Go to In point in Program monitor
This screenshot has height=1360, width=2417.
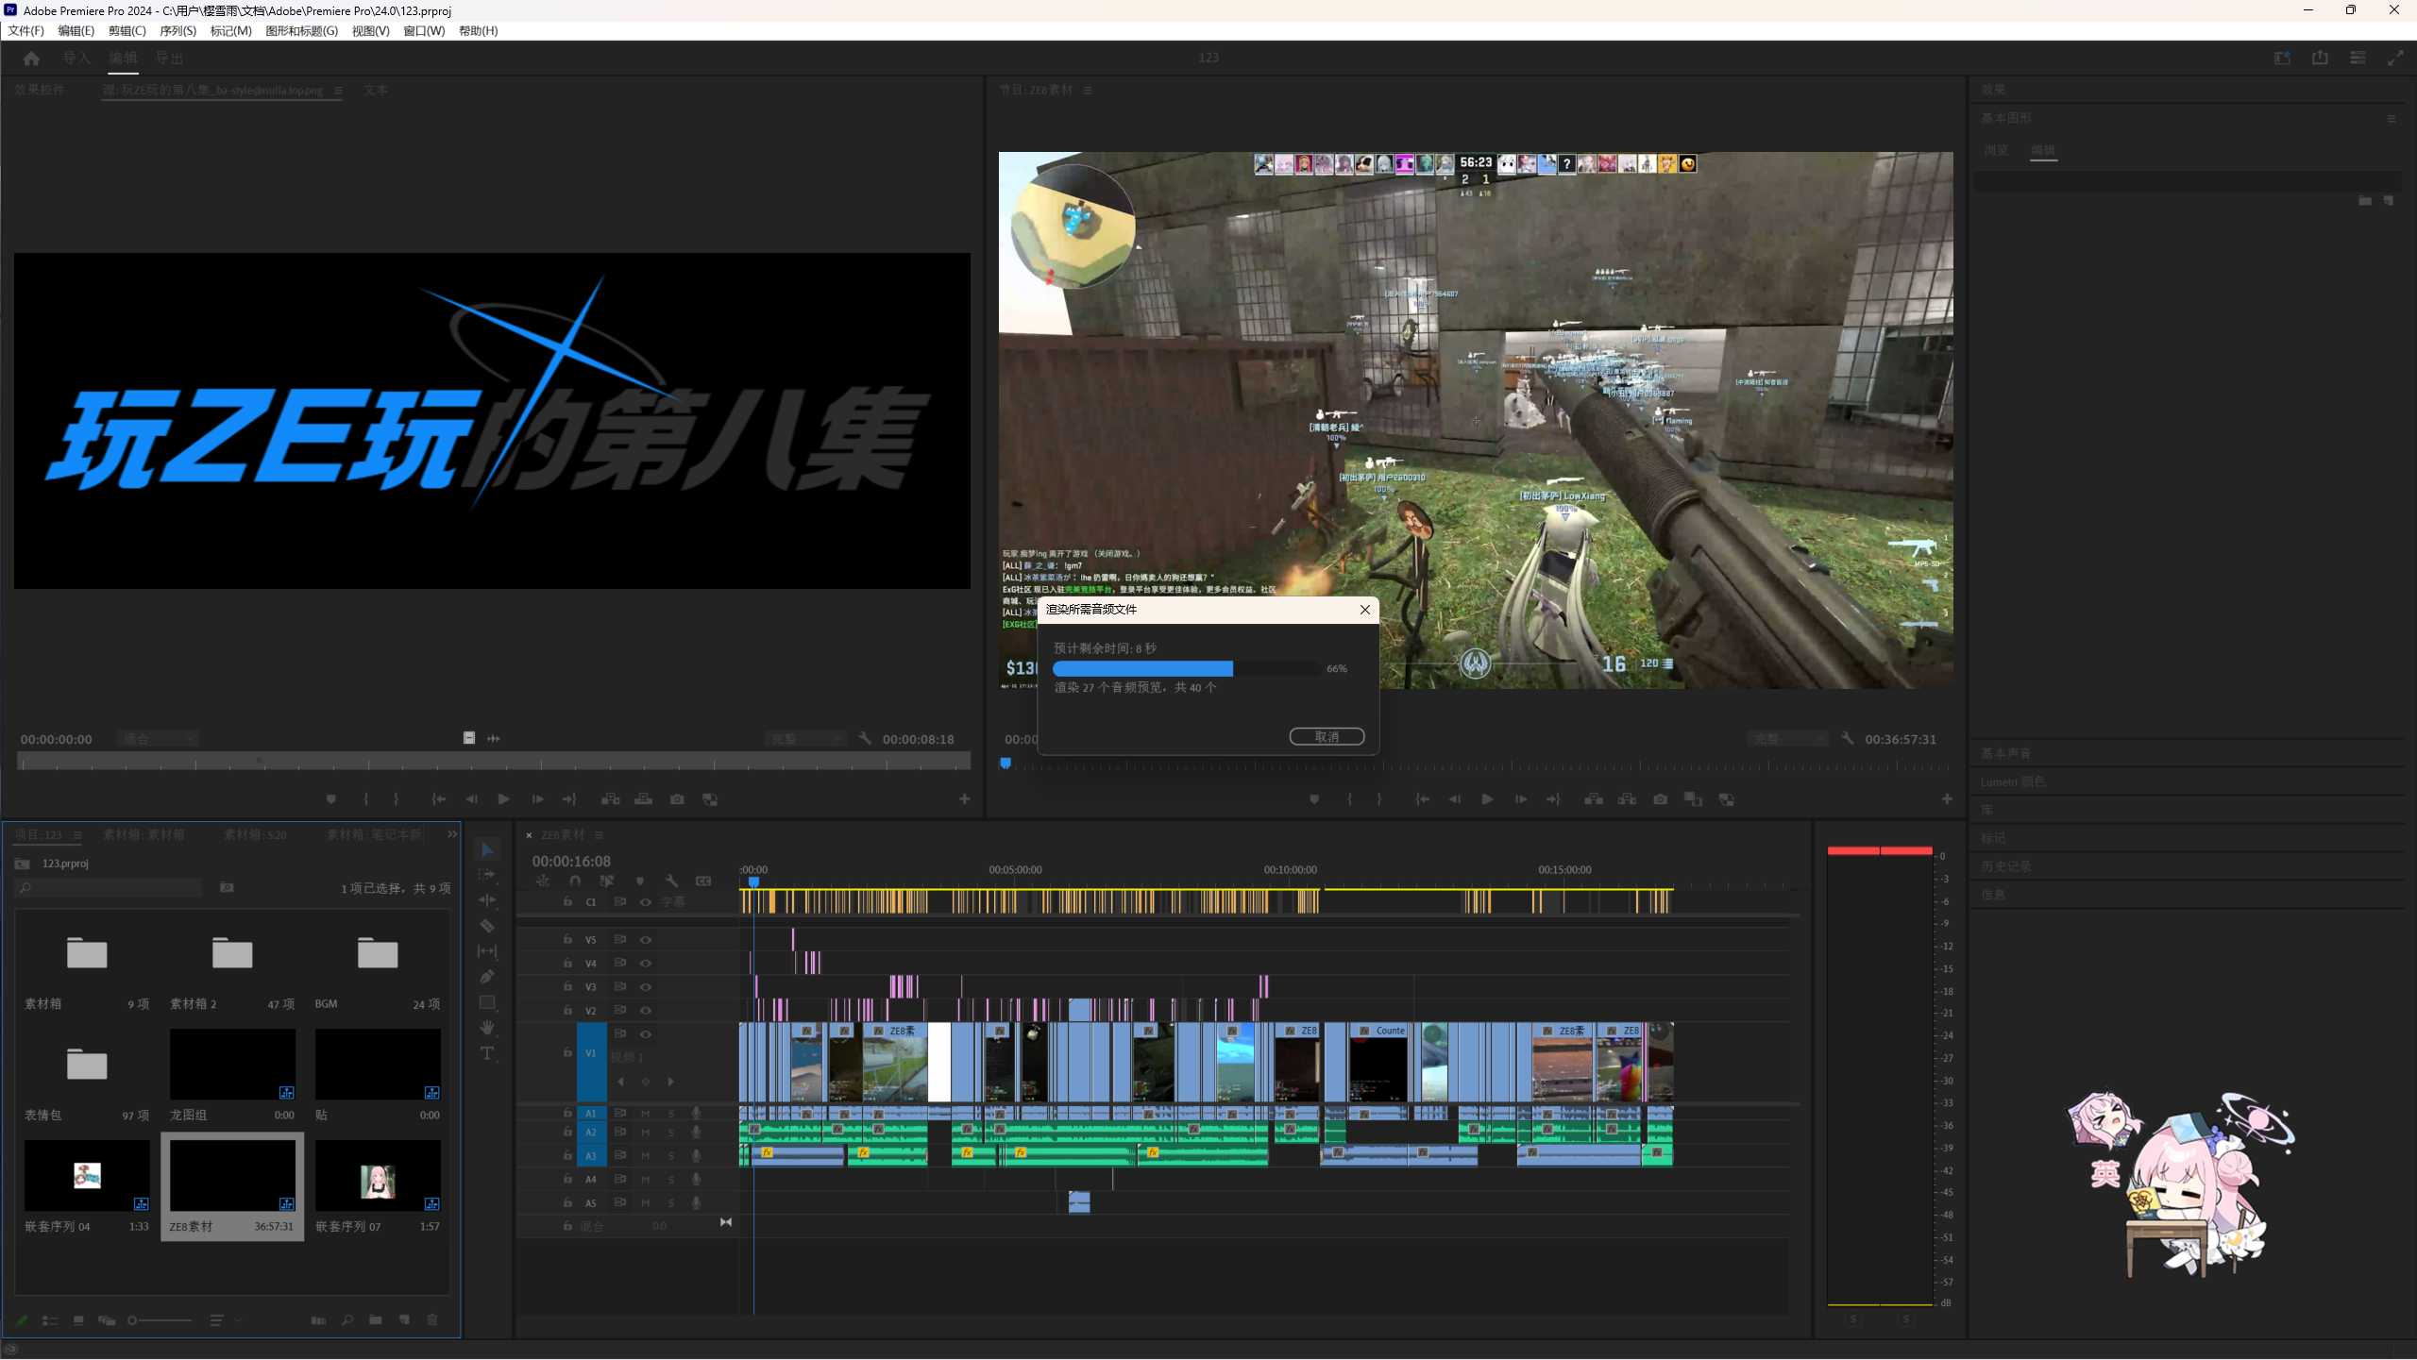1422,799
